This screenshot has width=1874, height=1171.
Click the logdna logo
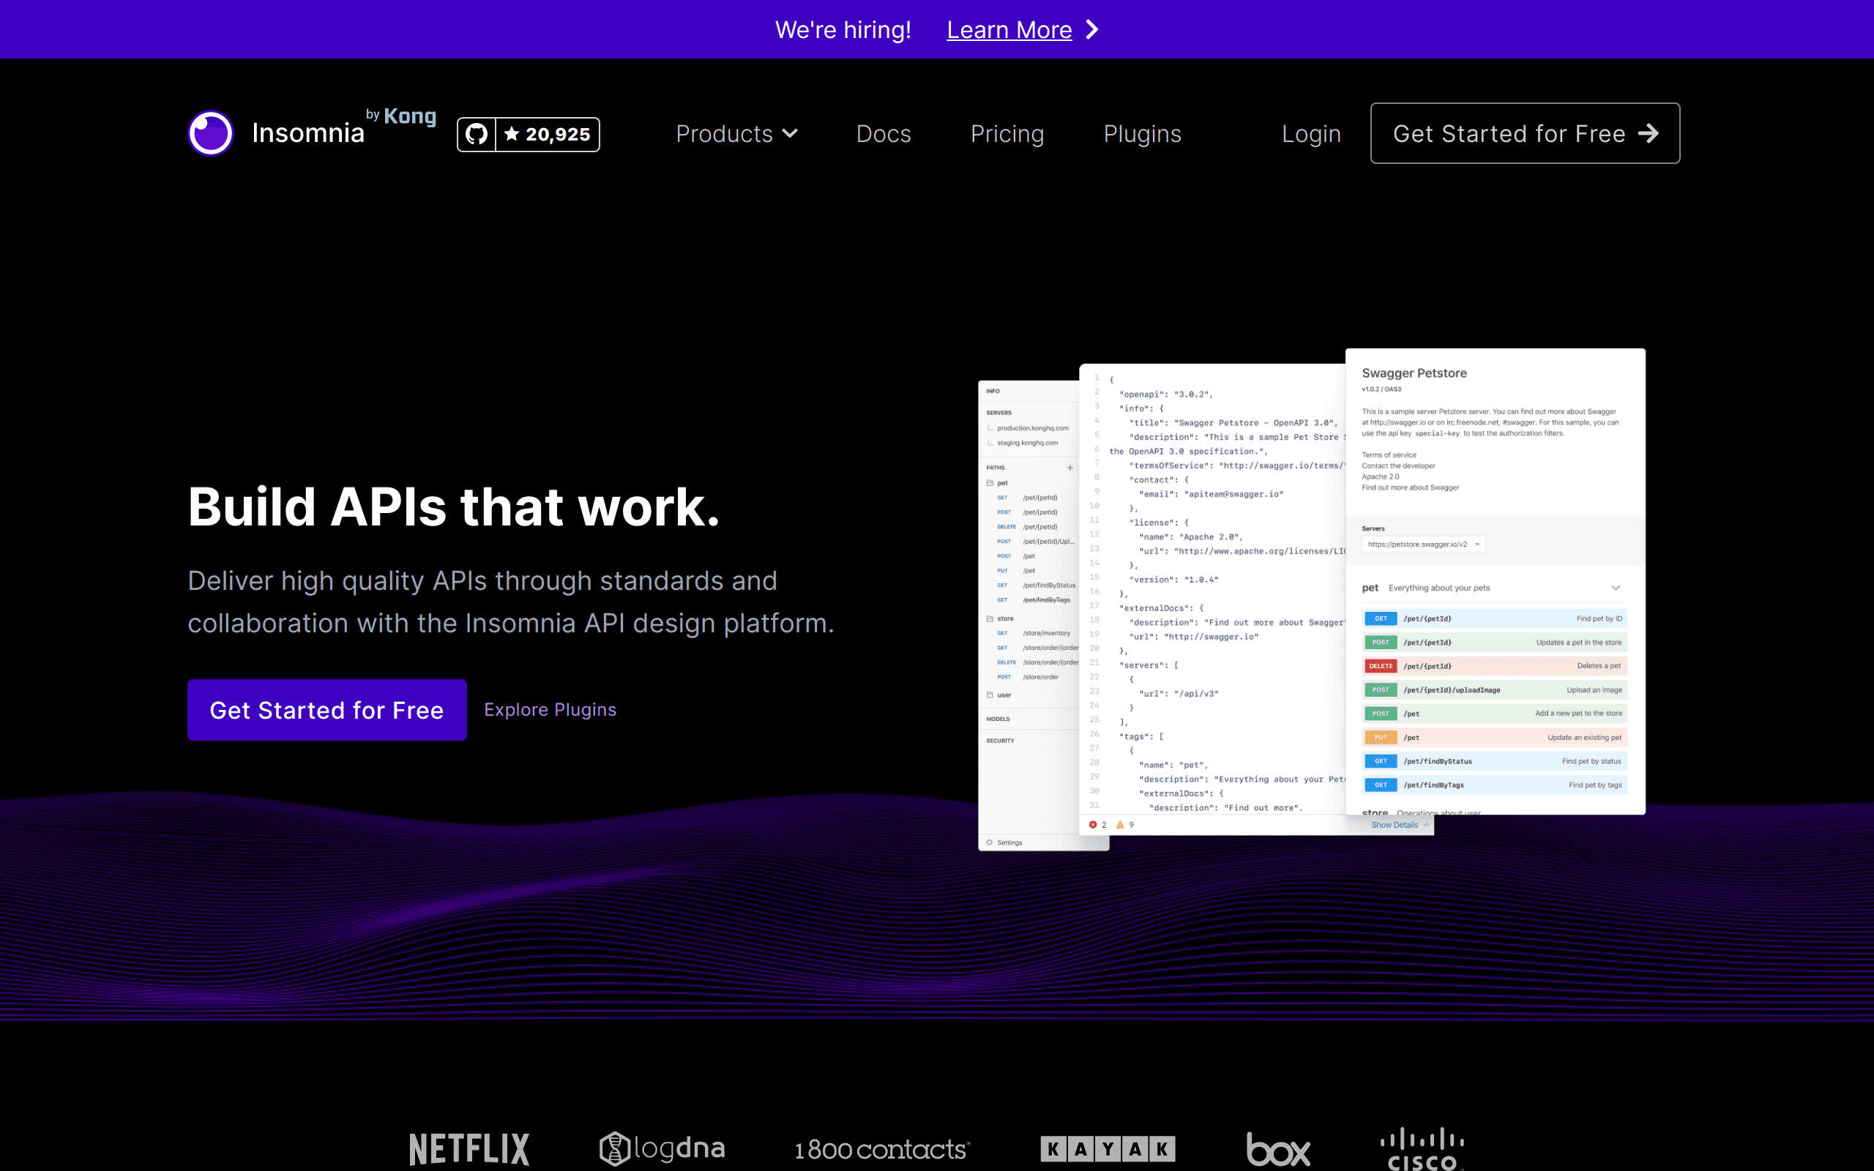[662, 1148]
